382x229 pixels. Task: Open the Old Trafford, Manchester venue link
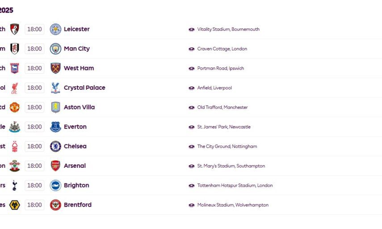click(x=222, y=107)
